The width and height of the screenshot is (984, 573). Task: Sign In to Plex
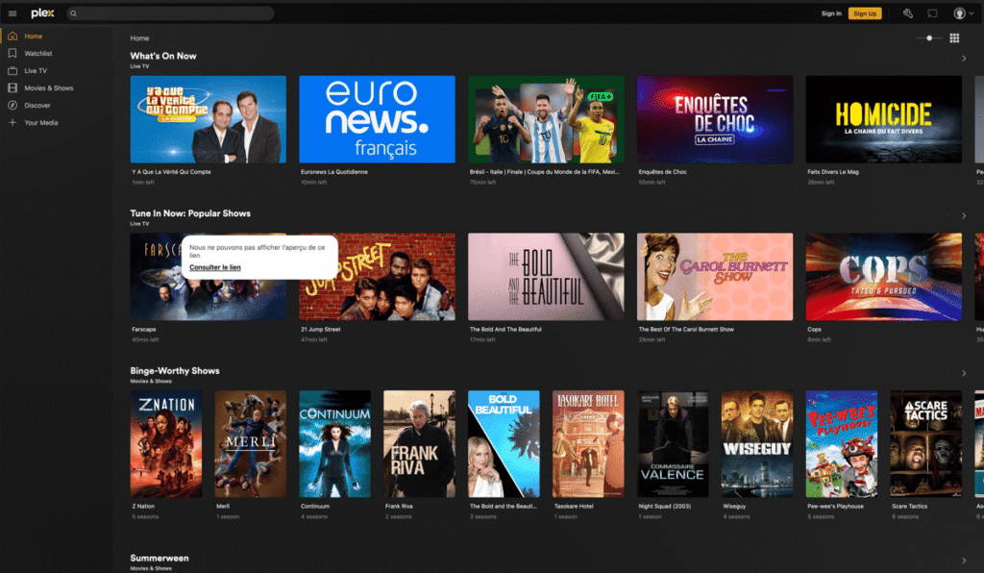coord(831,13)
